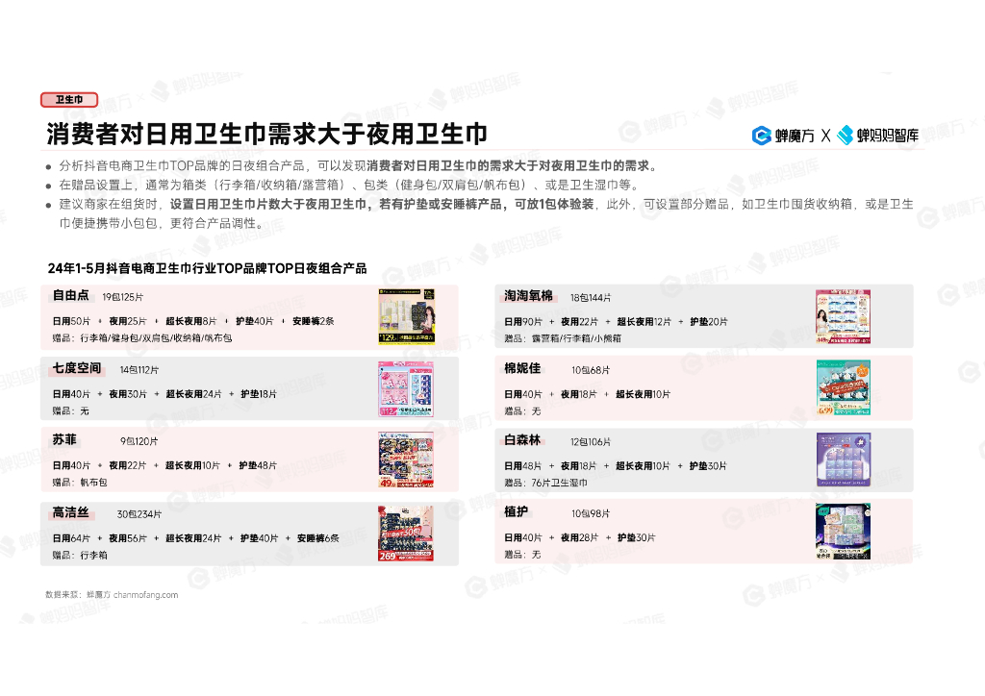Viewport: 985px width, 696px height.
Task: Select the 自由点 product image thumbnail
Action: point(406,316)
